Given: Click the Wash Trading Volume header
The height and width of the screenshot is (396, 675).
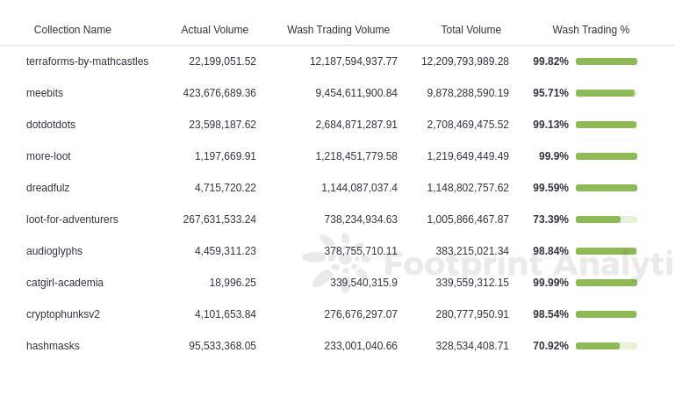Looking at the screenshot, I should pos(338,30).
